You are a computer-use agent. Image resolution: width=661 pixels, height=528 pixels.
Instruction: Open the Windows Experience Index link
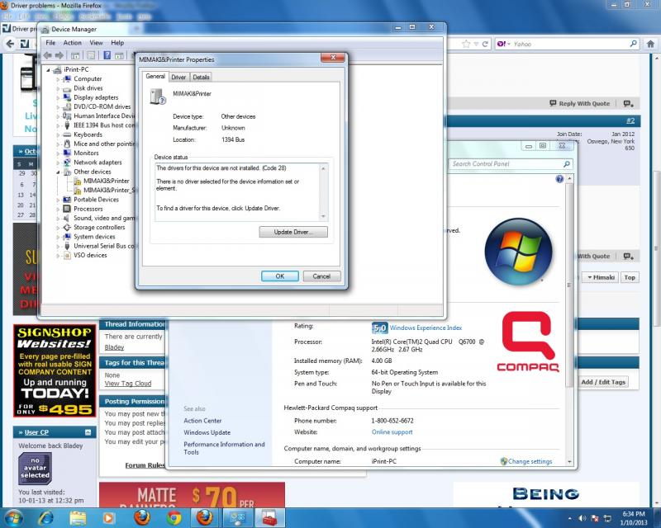coord(426,328)
